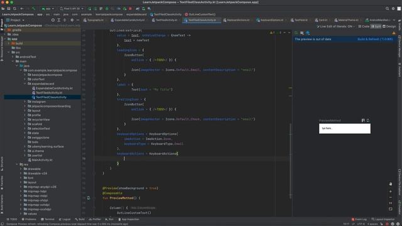
Task: Click Zoom to Fit Screen in preview
Action: tap(391, 209)
